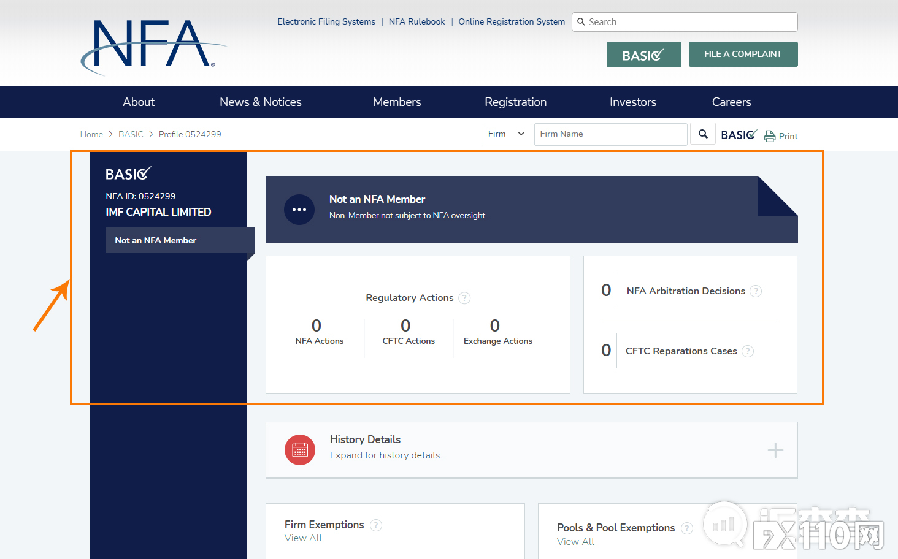This screenshot has height=559, width=898.
Task: Click the CFTC Actions count
Action: click(x=405, y=325)
